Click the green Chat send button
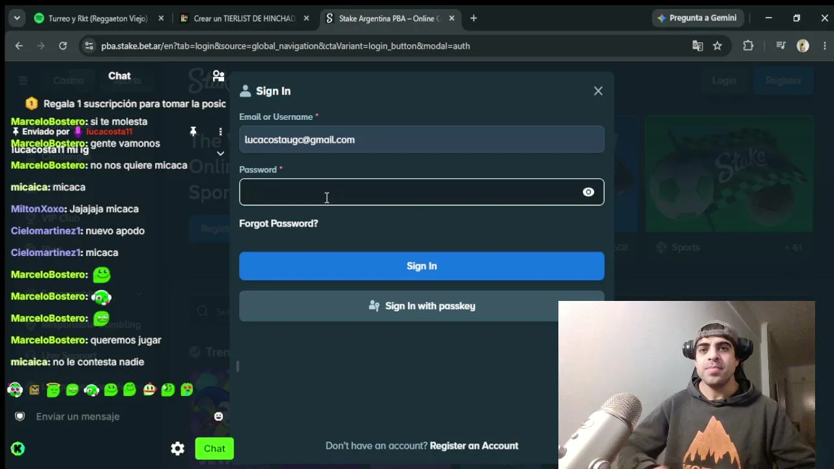Image resolution: width=834 pixels, height=469 pixels. [214, 448]
